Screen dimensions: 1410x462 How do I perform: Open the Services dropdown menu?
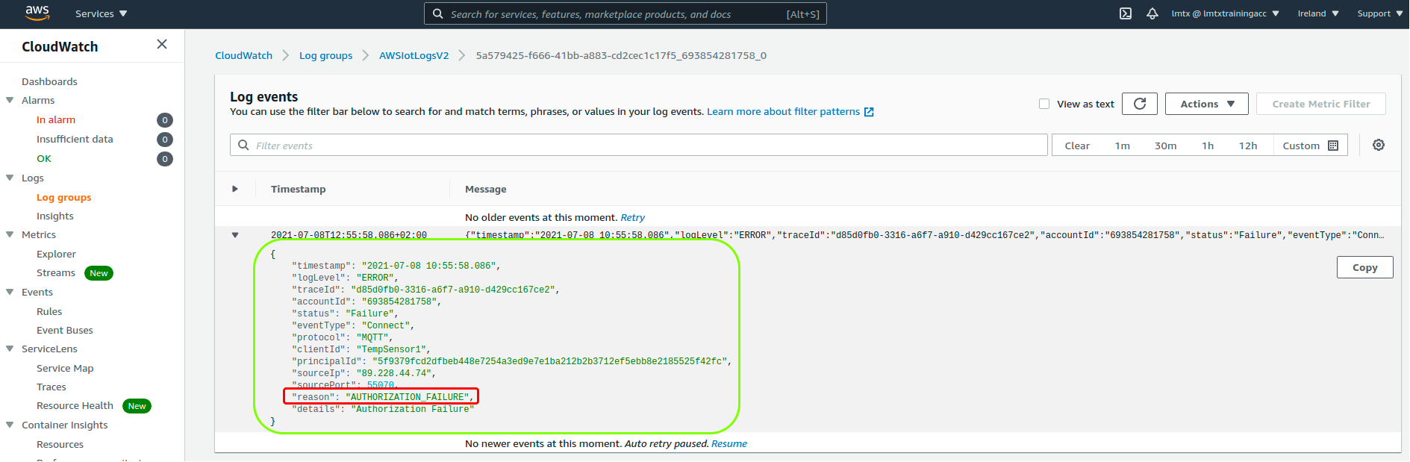point(102,13)
